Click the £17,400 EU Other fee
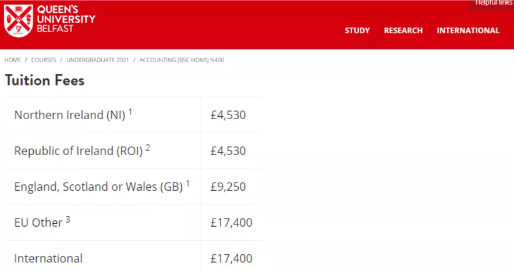This screenshot has width=514, height=268. (x=231, y=223)
